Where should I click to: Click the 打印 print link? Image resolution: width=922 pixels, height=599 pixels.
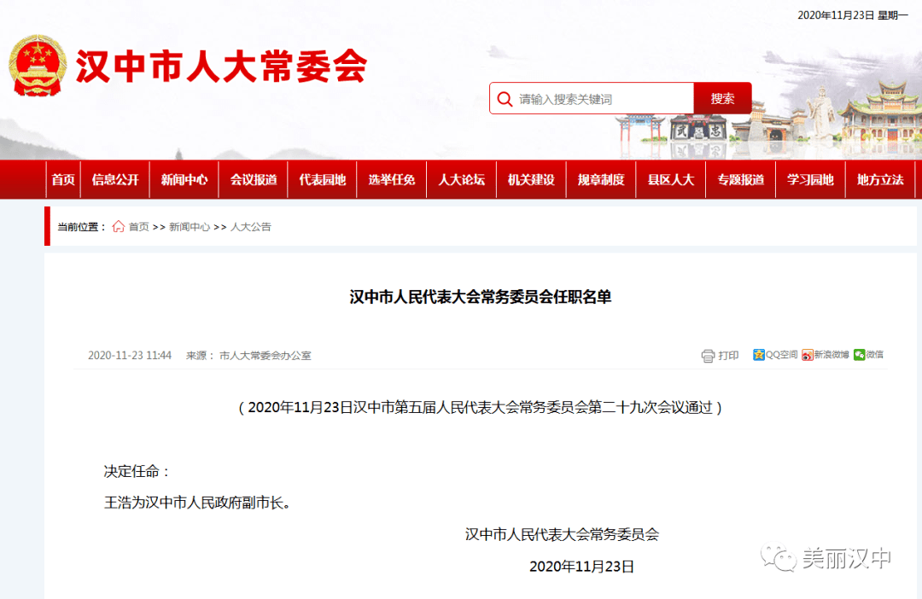point(728,355)
